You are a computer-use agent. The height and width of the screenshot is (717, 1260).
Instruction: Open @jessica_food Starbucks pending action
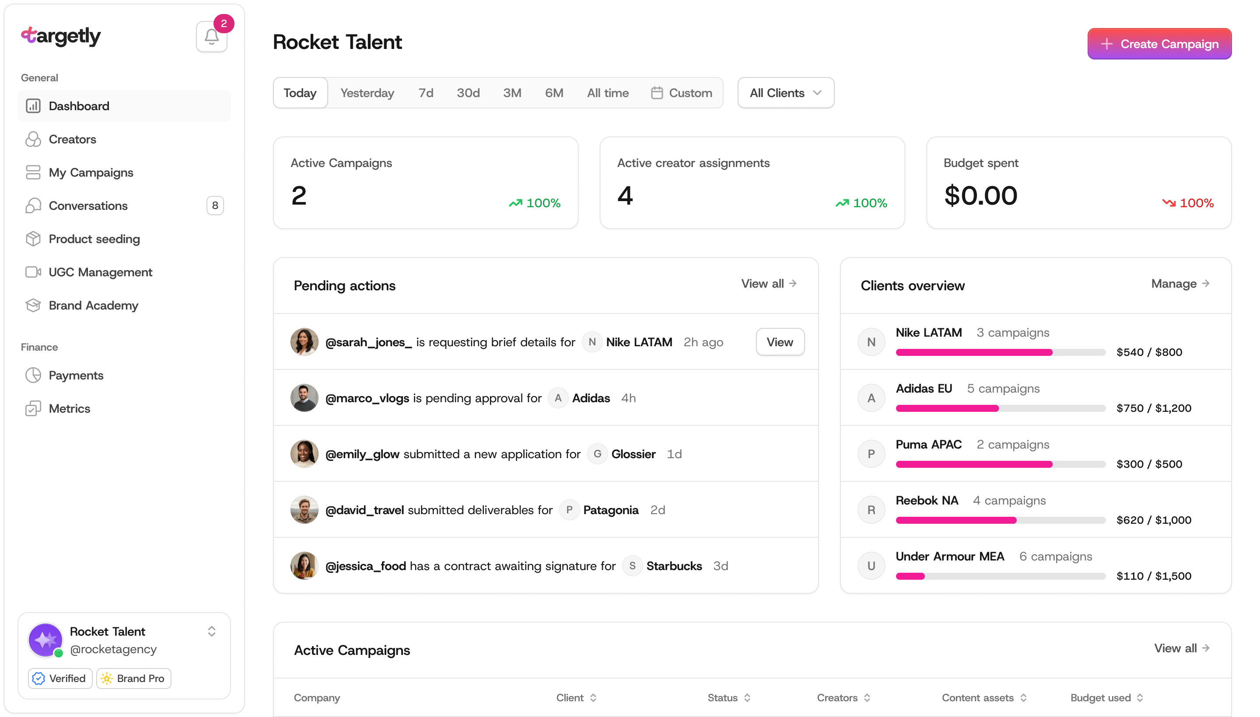pos(546,566)
